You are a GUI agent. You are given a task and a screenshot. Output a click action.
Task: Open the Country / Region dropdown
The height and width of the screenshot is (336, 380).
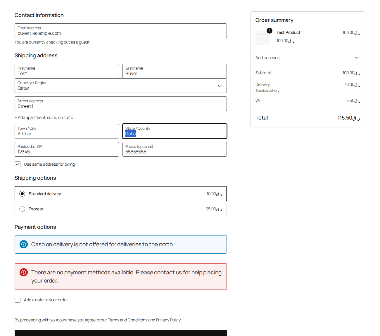coord(121,86)
